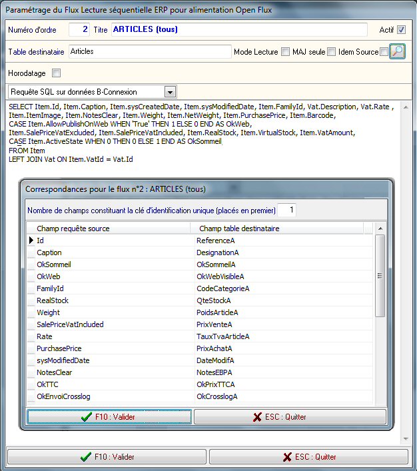The width and height of the screenshot is (417, 471).
Task: Click the OkCrosslogA destination cell
Action: 284,396
